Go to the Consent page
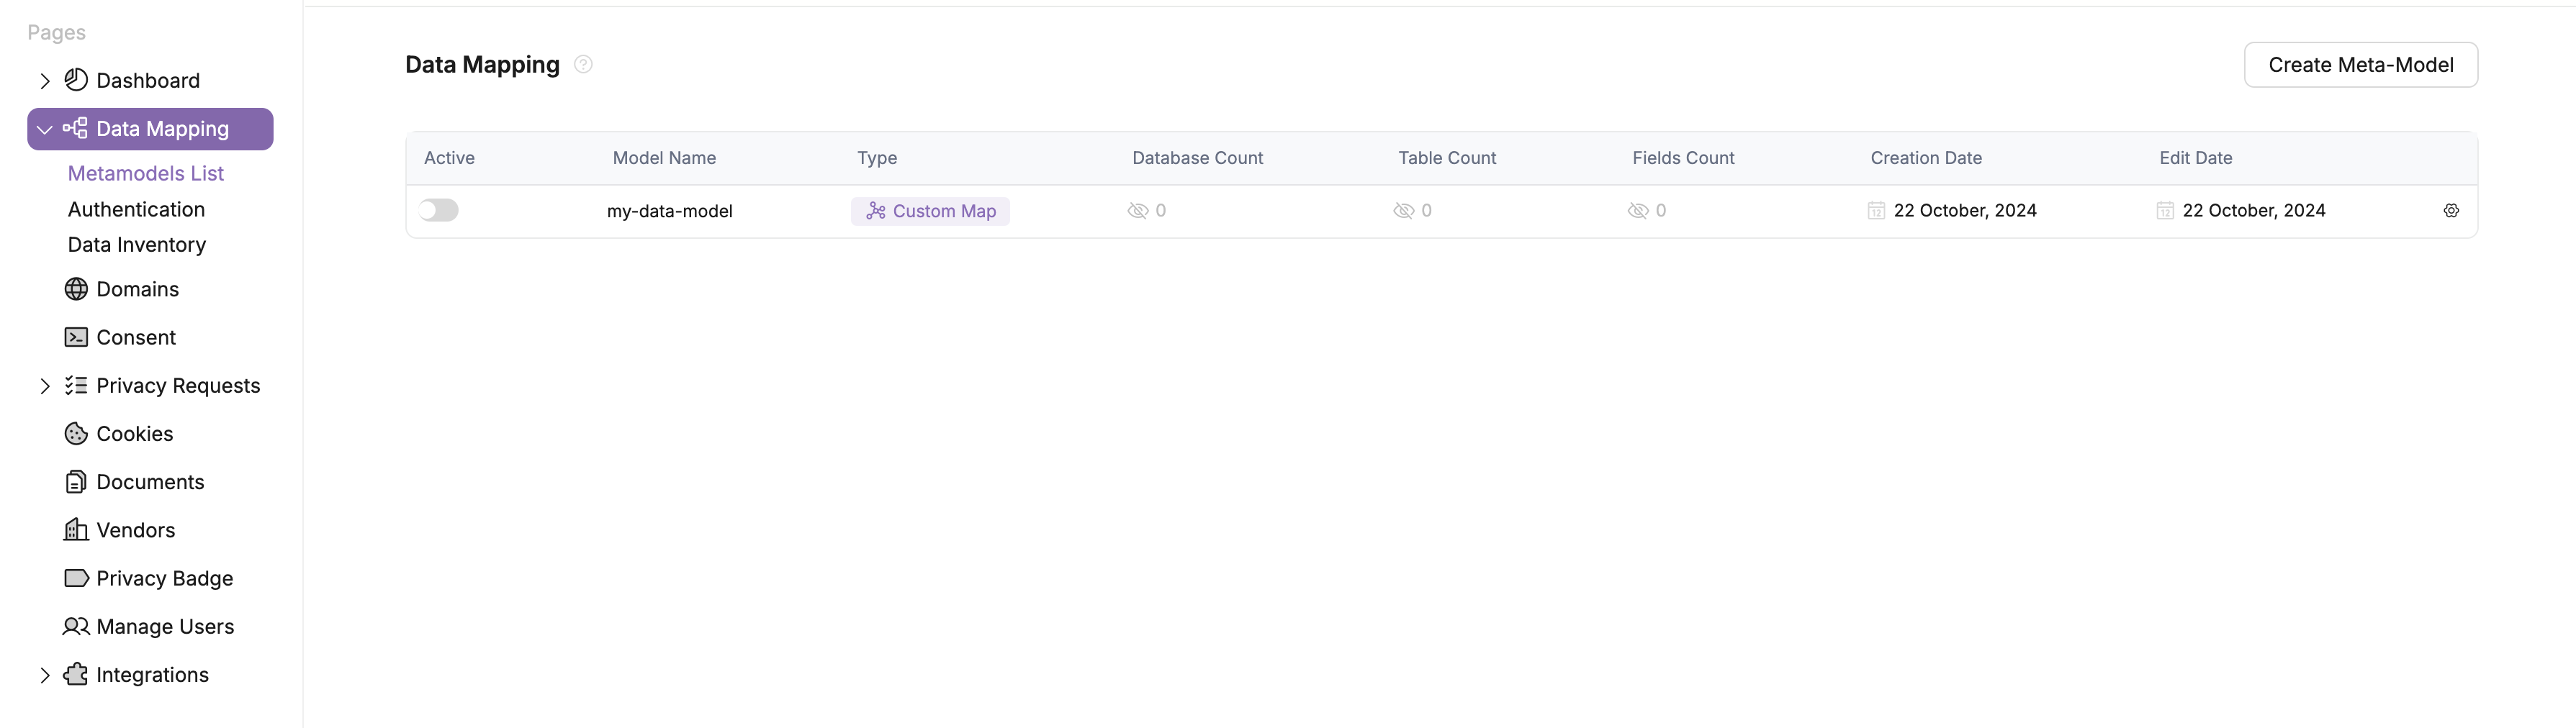Viewport: 2576px width, 728px height. point(136,337)
